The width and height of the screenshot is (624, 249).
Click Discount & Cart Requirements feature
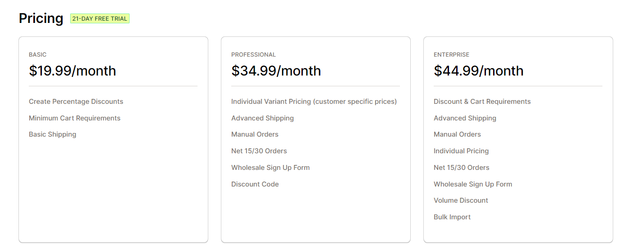(x=482, y=102)
